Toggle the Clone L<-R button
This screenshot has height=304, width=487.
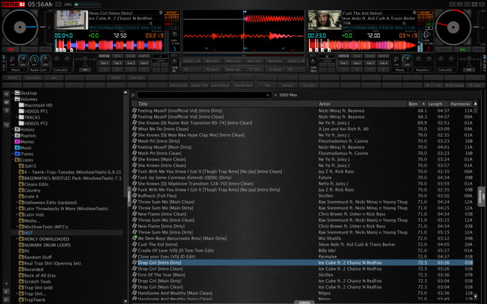click(296, 61)
